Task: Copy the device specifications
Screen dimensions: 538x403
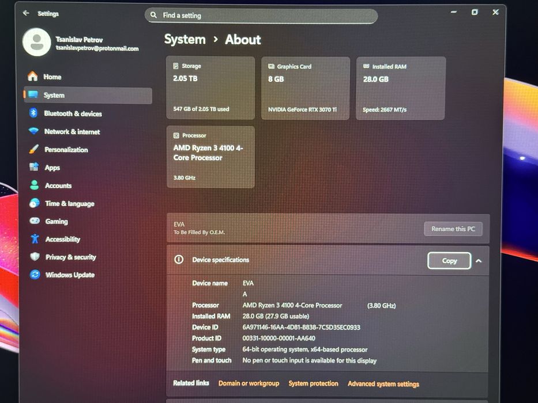Action: pos(449,261)
